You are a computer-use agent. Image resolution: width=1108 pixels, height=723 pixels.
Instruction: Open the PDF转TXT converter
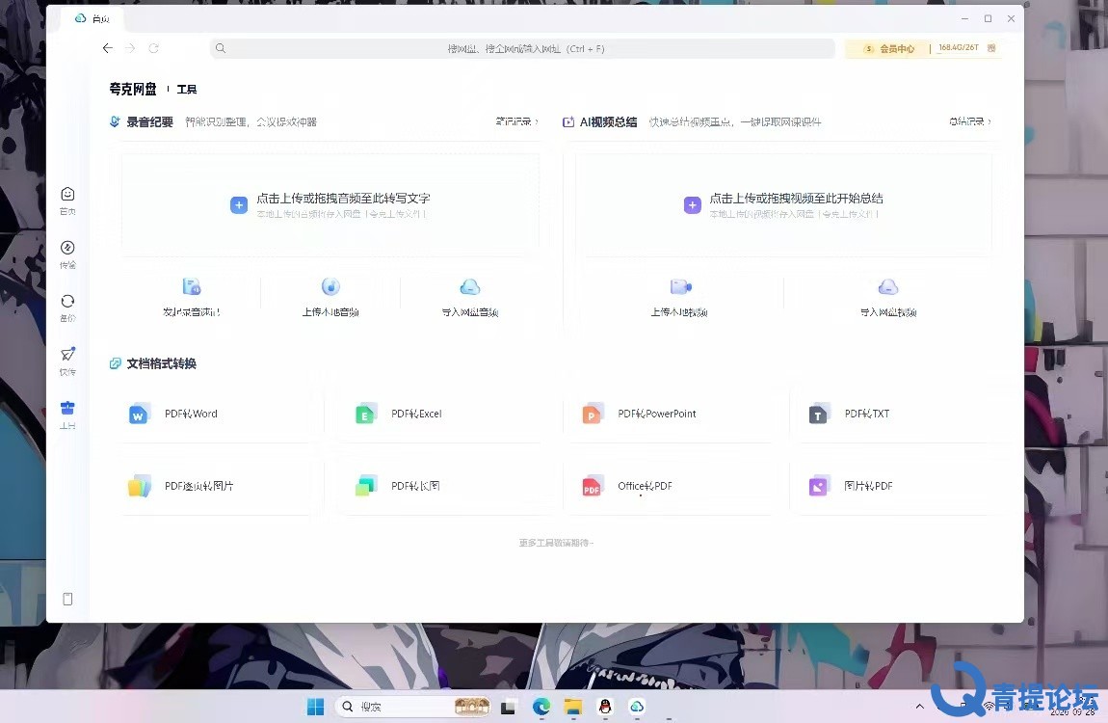[896, 414]
